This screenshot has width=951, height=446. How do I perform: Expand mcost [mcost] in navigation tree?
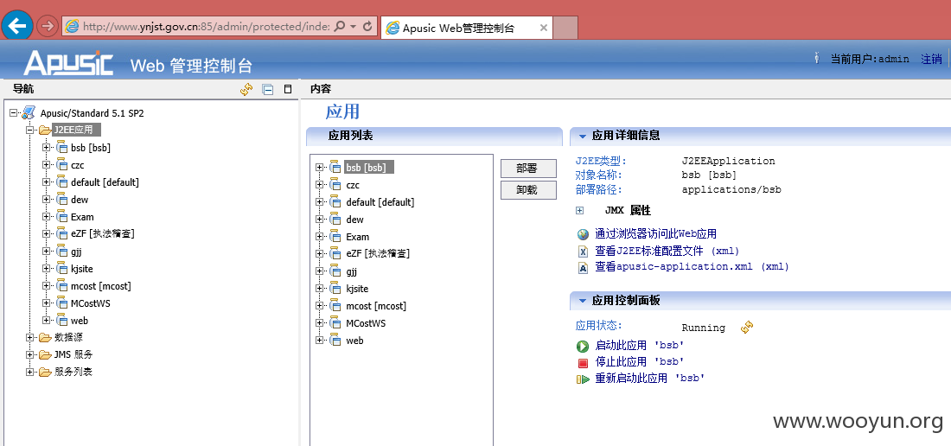[46, 285]
